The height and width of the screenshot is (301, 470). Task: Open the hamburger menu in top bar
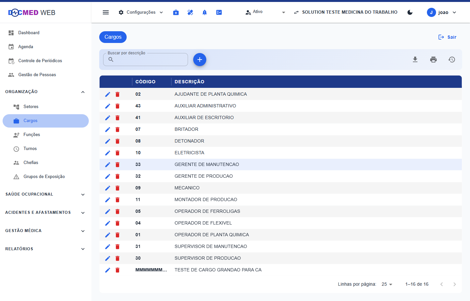(x=106, y=12)
